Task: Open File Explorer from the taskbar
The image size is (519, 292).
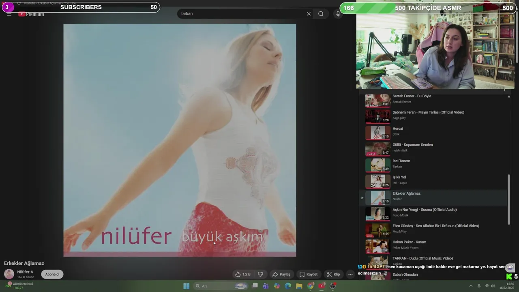Action: tap(299, 286)
